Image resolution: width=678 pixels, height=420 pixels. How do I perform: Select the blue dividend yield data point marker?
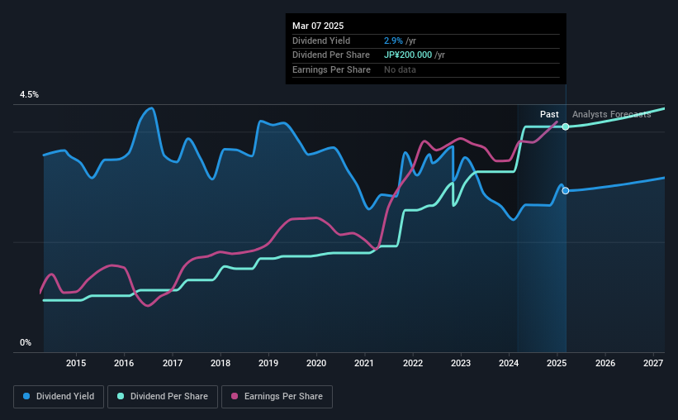(566, 190)
